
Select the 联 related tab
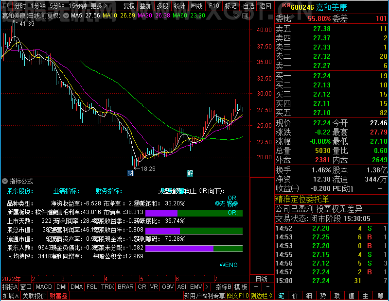click(x=337, y=296)
